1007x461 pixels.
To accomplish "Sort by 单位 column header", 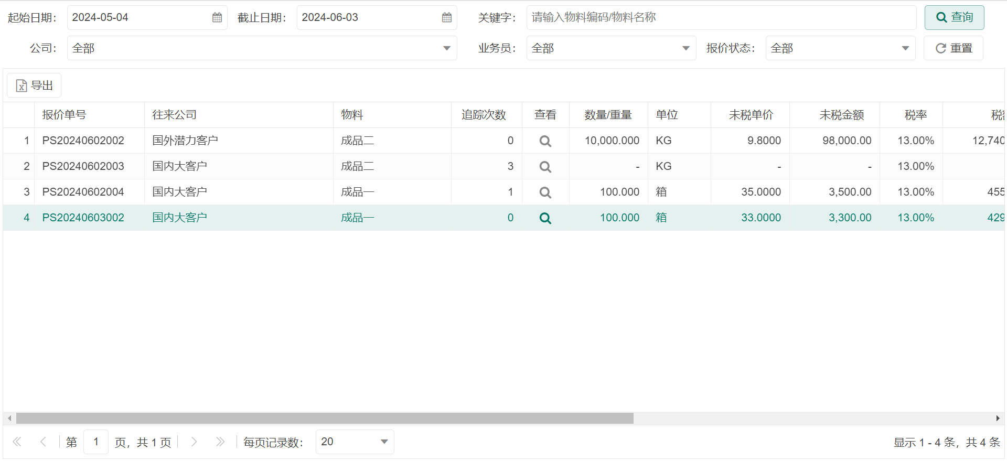I will pyautogui.click(x=679, y=115).
